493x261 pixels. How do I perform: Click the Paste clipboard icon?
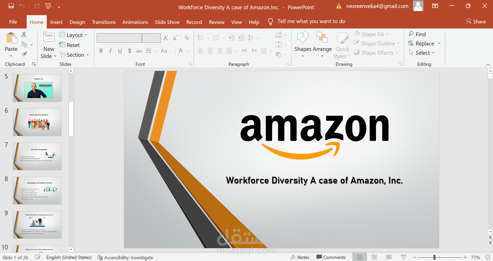click(11, 38)
